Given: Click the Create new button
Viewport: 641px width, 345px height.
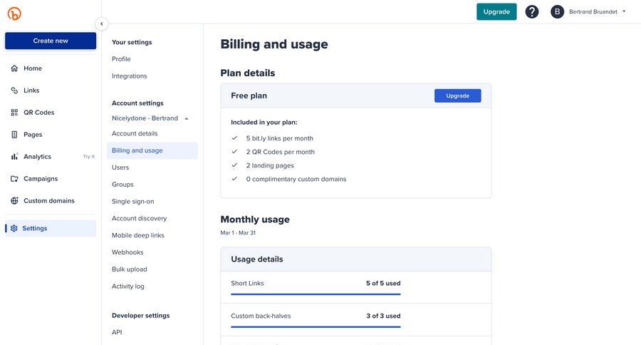Looking at the screenshot, I should coord(51,41).
